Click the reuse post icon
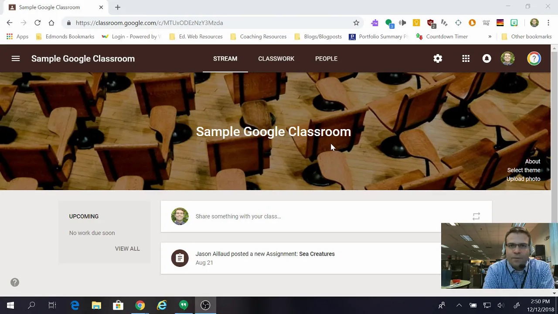 [x=476, y=216]
